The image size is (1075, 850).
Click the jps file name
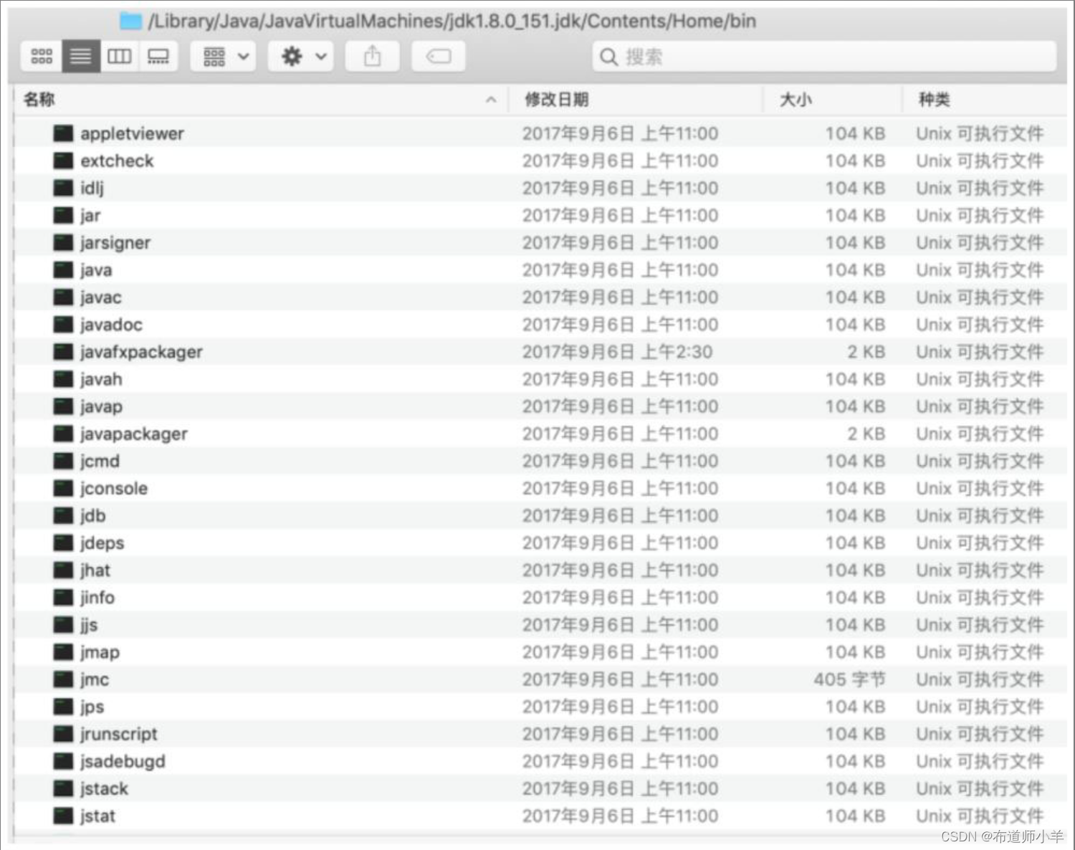[x=92, y=707]
